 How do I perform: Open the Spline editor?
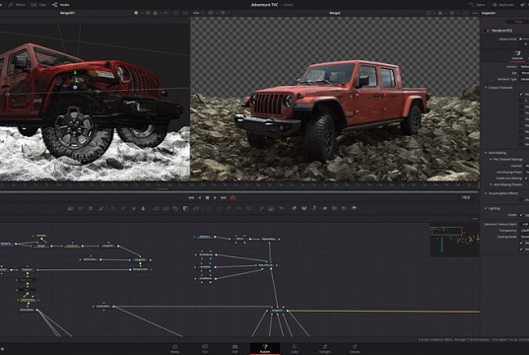pyautogui.click(x=477, y=5)
